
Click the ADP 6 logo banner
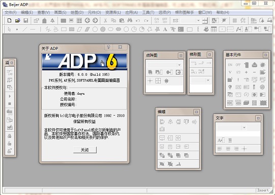[85, 62]
